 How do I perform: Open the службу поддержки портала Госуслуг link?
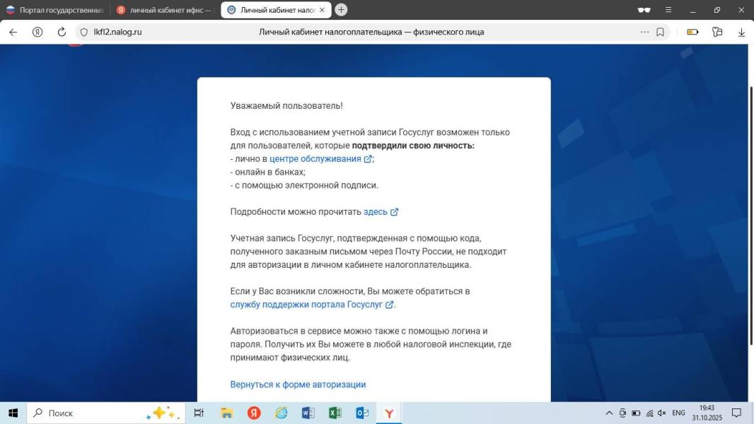click(x=306, y=304)
